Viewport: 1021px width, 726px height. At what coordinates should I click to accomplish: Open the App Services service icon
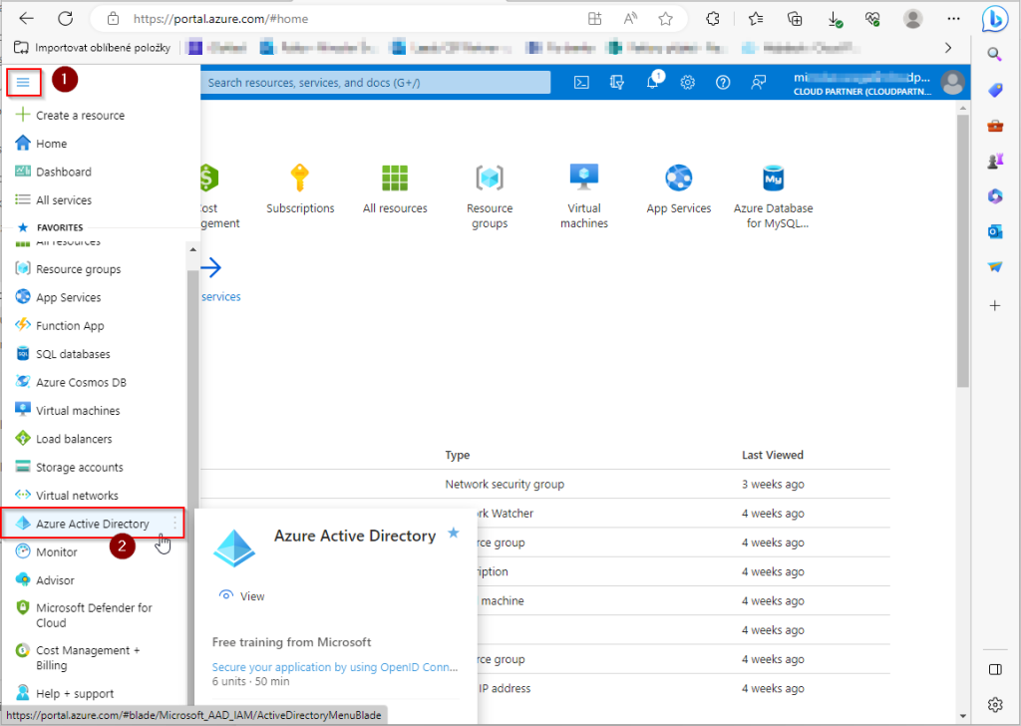click(x=678, y=178)
